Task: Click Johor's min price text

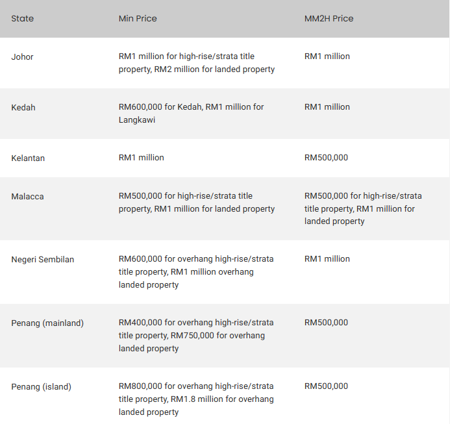Action: tap(197, 63)
